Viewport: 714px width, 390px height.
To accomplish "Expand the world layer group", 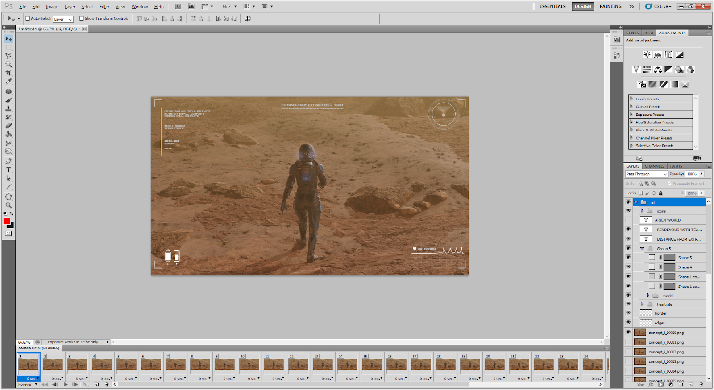I will [x=648, y=295].
